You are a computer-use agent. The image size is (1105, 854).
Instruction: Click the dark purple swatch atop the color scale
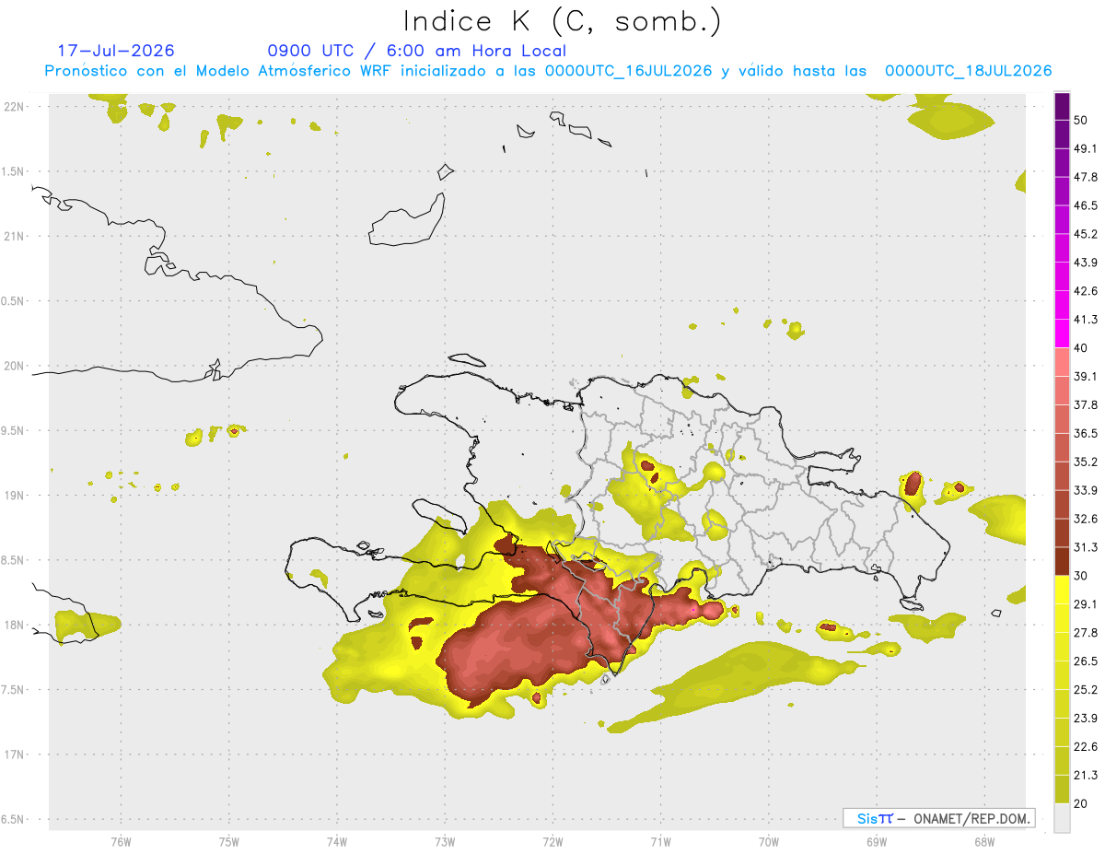[1062, 106]
